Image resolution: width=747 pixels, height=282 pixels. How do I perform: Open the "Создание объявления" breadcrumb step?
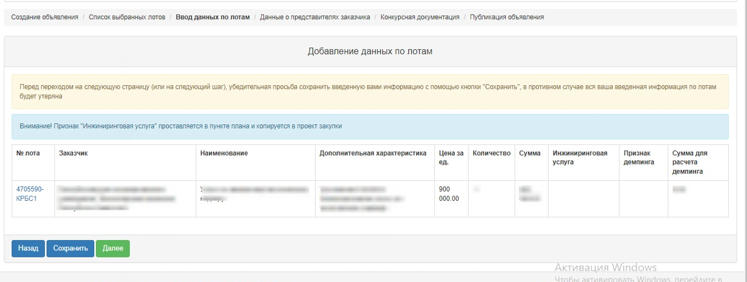tap(44, 18)
